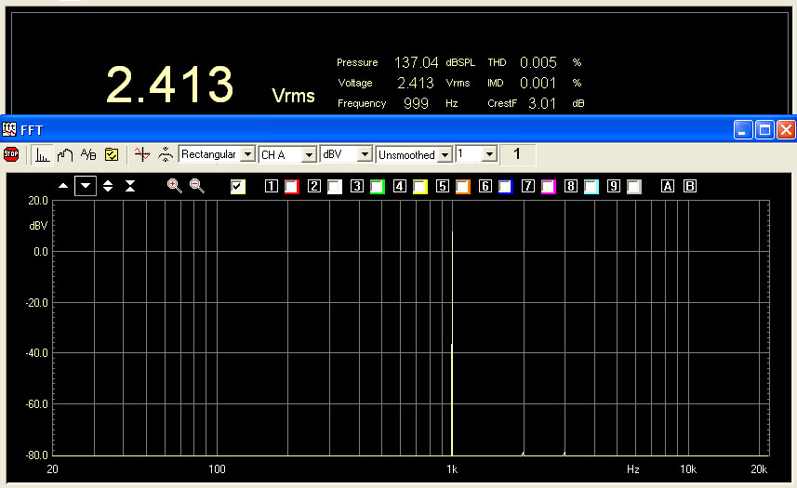Click the FFT window title bar
The height and width of the screenshot is (488, 797).
pyautogui.click(x=372, y=129)
